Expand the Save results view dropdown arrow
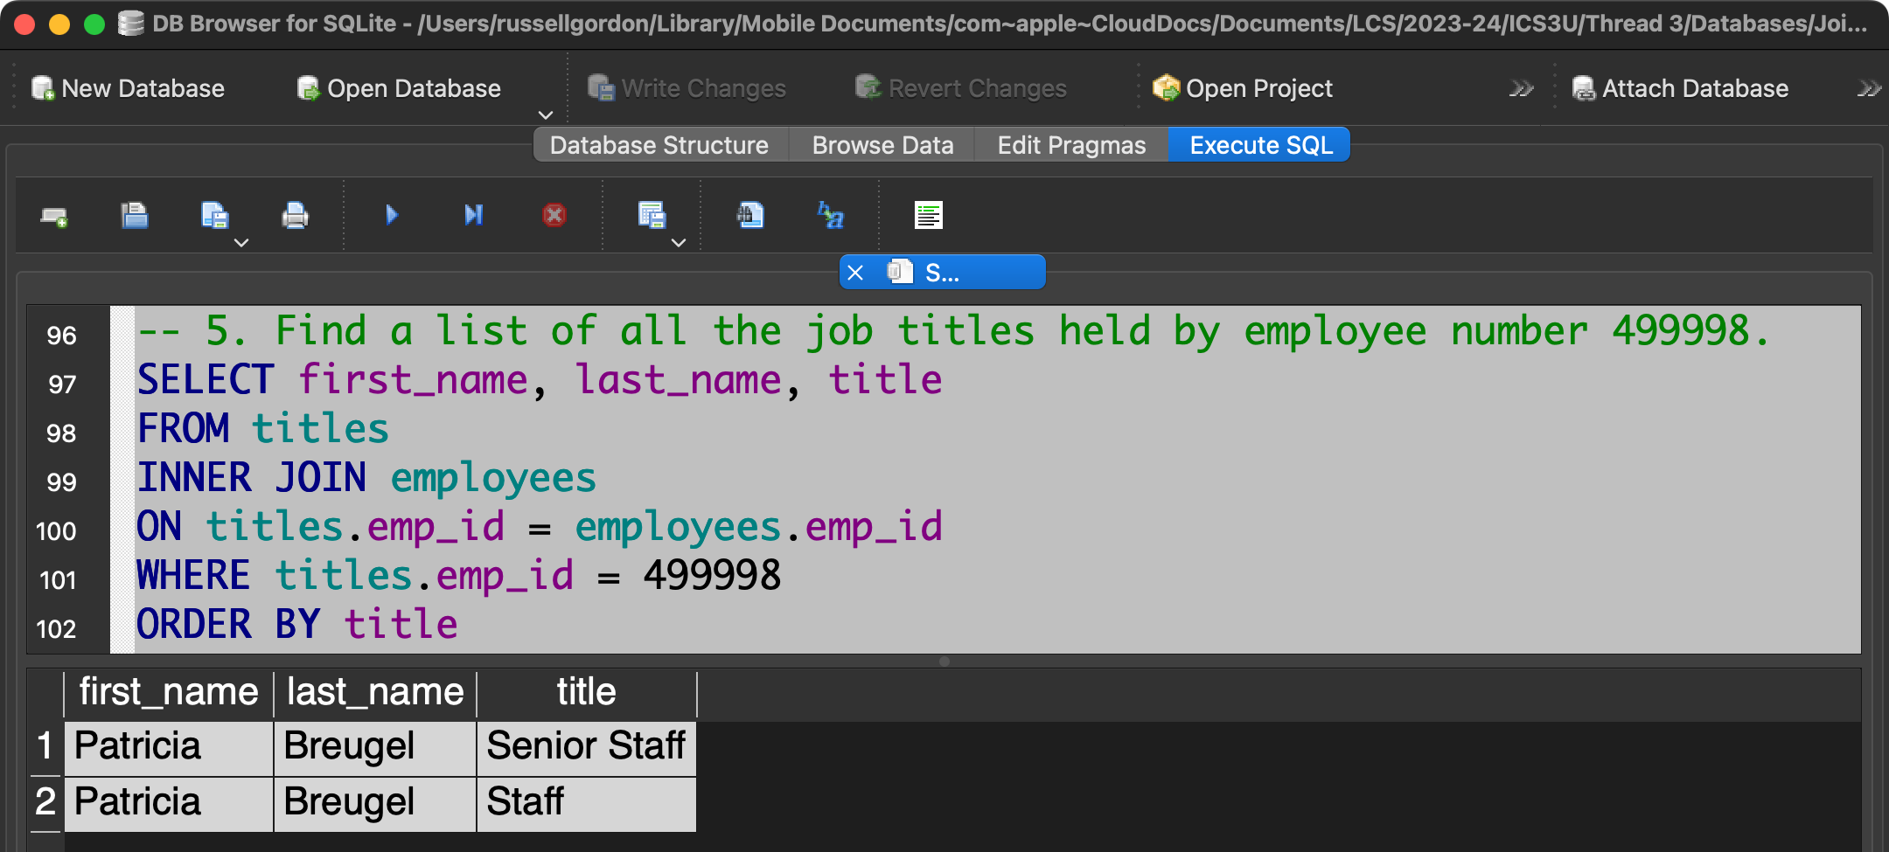This screenshot has width=1889, height=852. (679, 243)
